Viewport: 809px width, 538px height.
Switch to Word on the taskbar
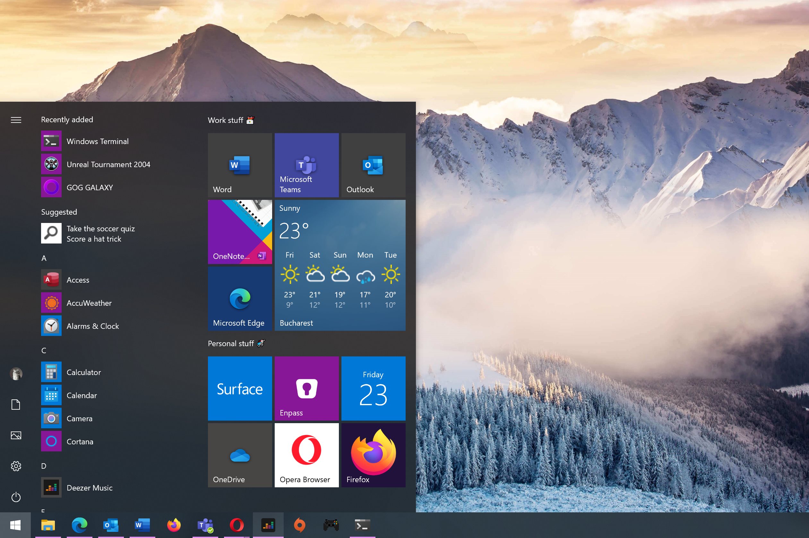pos(142,525)
